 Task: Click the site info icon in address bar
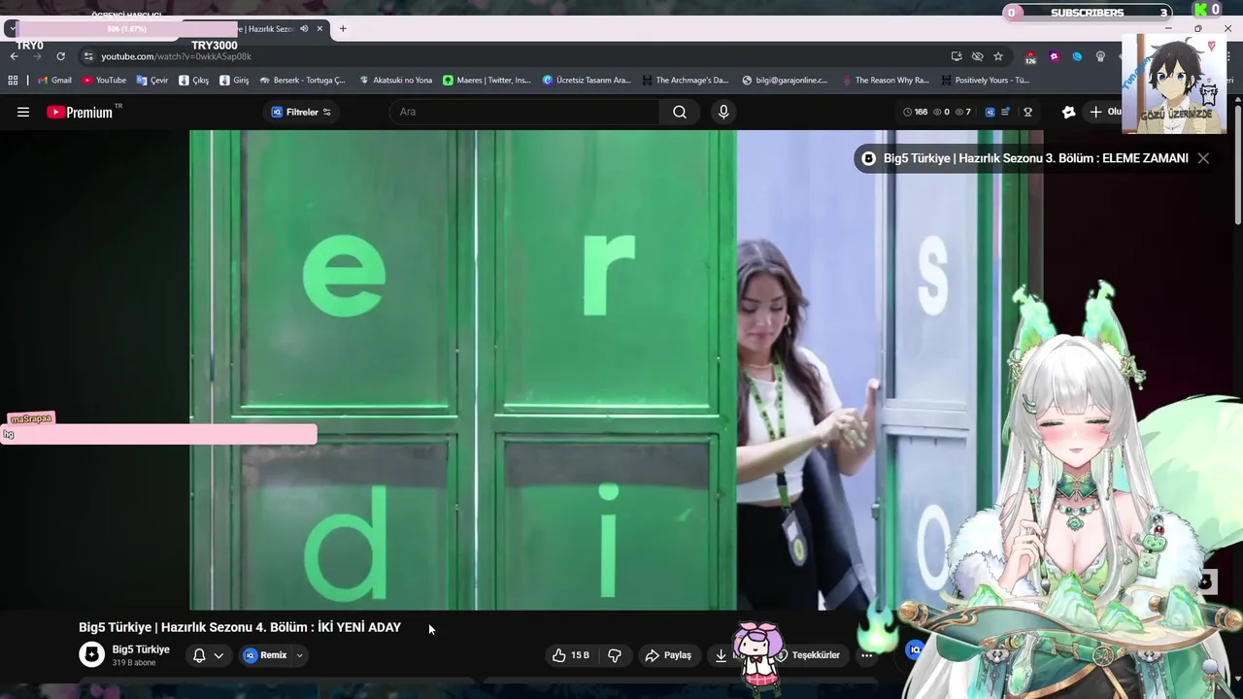(x=88, y=56)
